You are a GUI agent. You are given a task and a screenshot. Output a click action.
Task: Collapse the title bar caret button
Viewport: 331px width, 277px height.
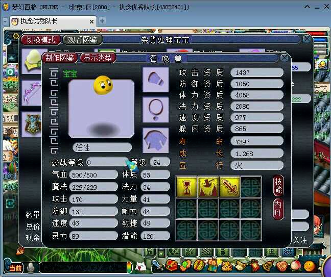307,7
